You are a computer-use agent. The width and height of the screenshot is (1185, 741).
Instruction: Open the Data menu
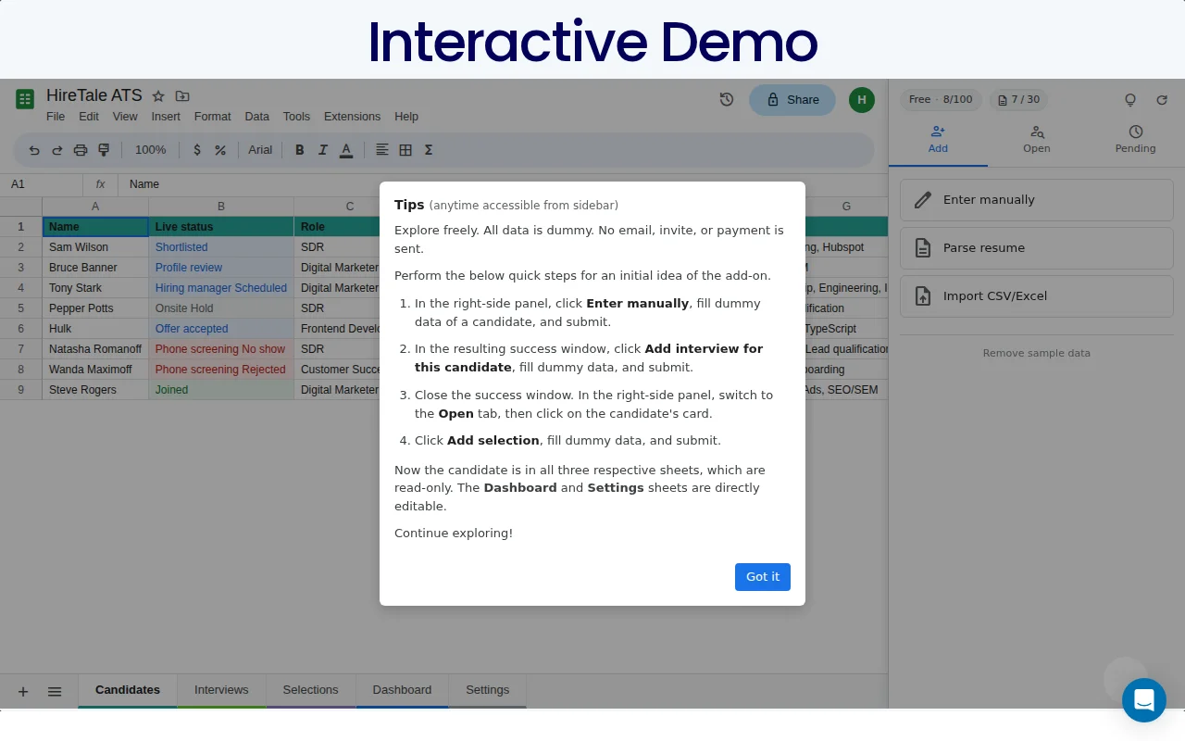coord(257,117)
